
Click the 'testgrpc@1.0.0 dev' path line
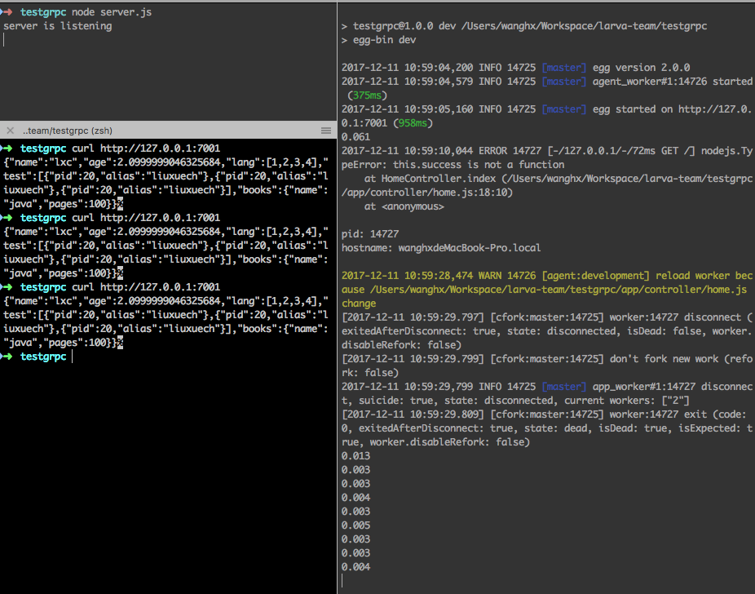(524, 26)
